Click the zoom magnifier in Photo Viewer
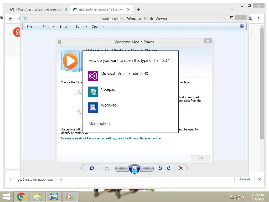This screenshot has height=202, width=269. point(92,168)
